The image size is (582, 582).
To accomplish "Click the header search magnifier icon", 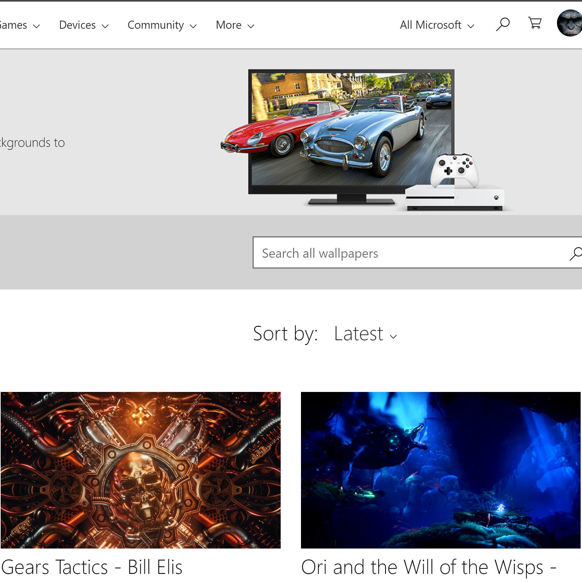I will coord(503,24).
